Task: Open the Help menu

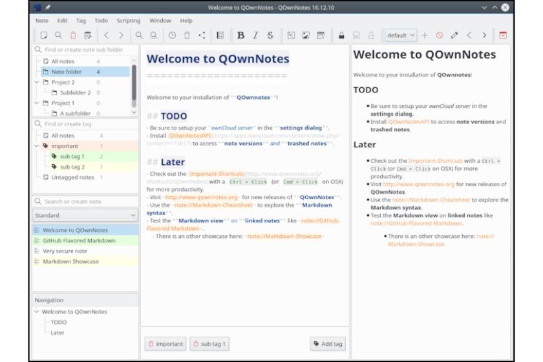Action: (x=186, y=21)
